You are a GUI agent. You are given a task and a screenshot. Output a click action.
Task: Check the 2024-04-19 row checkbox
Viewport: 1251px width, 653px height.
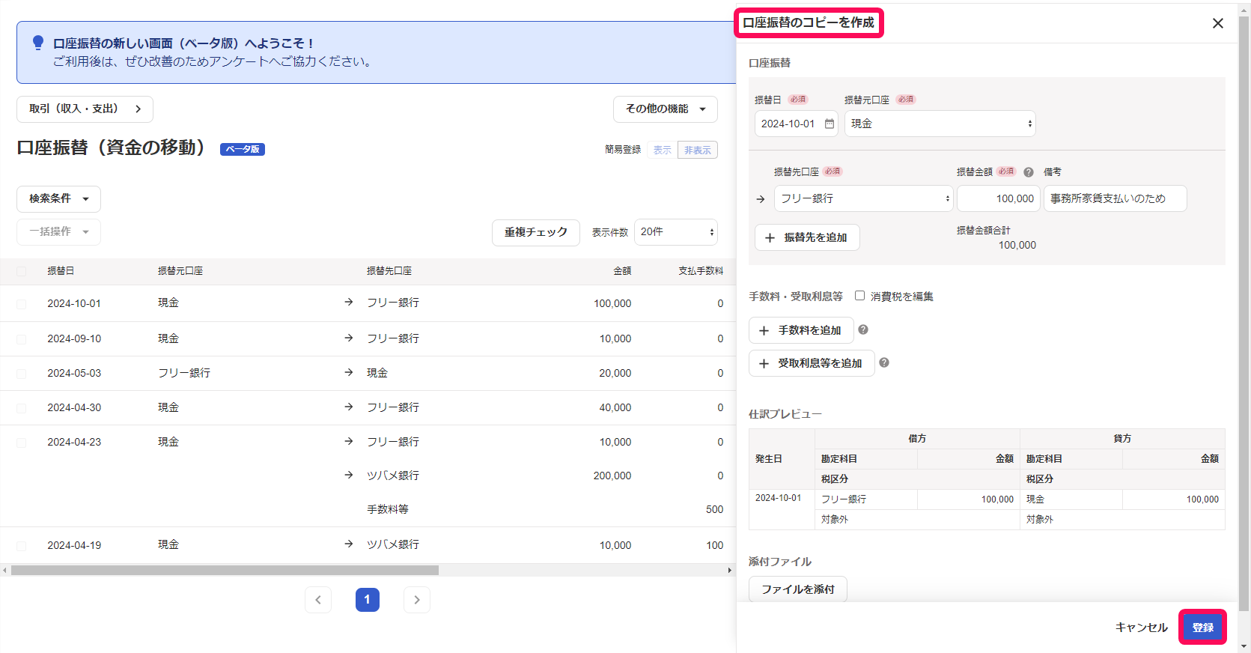[21, 546]
